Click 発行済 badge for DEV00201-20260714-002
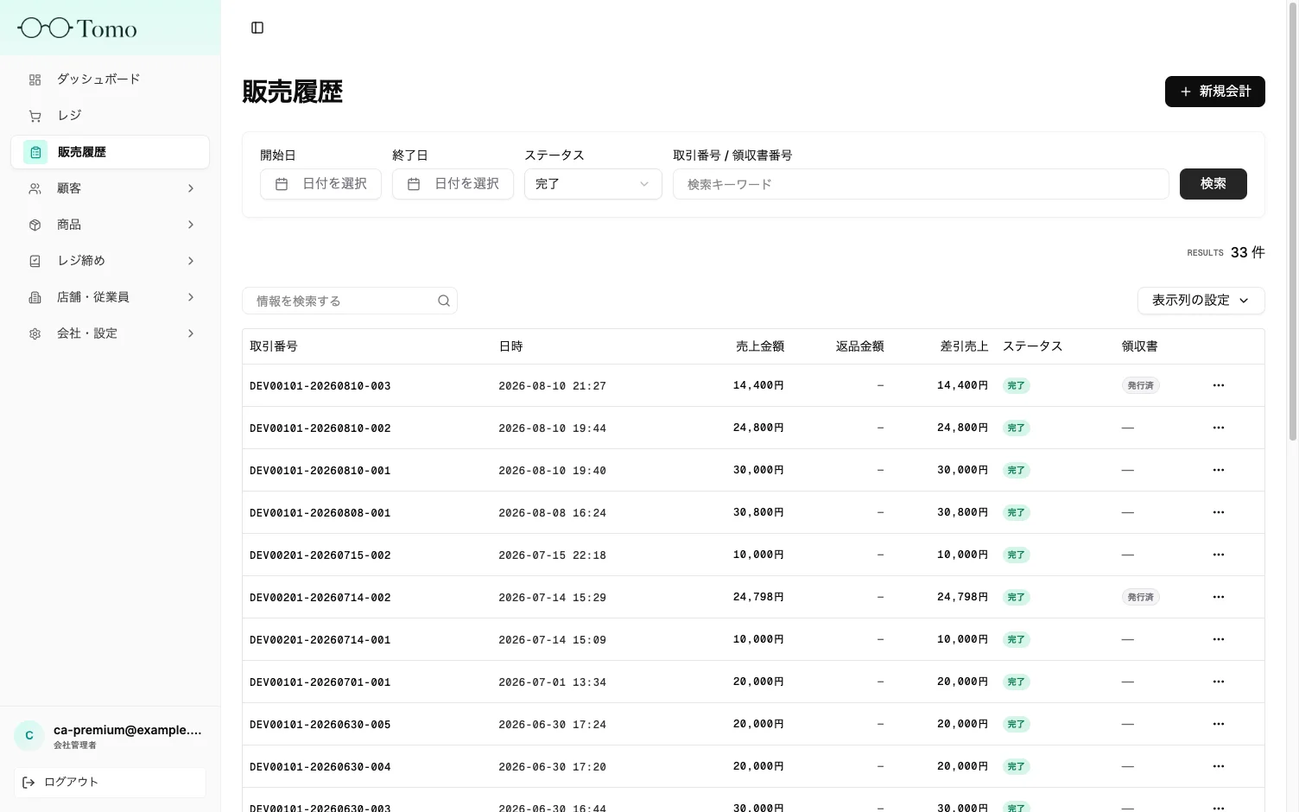 [x=1140, y=597]
